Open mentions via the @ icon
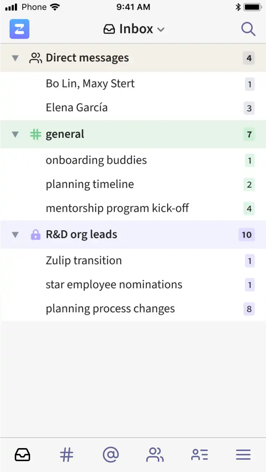 pos(111,455)
